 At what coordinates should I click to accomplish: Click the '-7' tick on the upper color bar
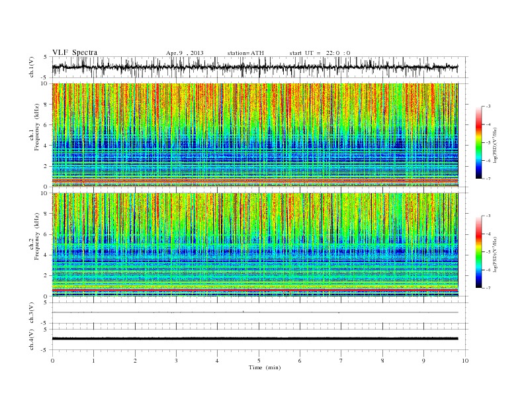(x=488, y=179)
